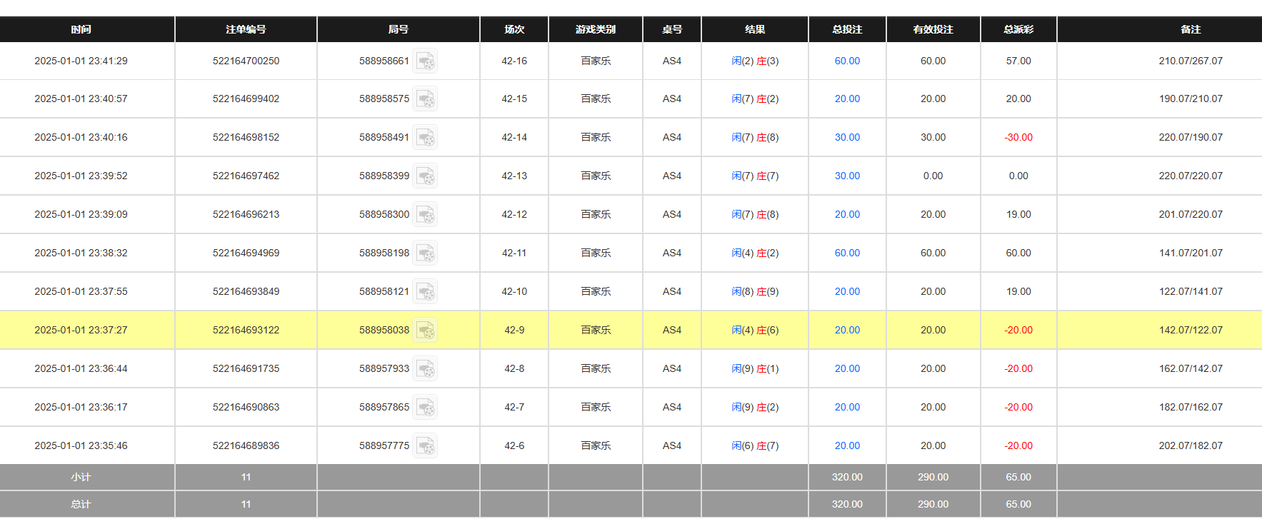Open replay icon for round 588958300
This screenshot has width=1262, height=529.
pos(425,215)
